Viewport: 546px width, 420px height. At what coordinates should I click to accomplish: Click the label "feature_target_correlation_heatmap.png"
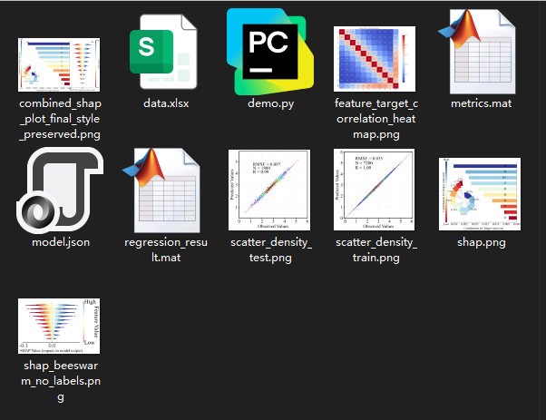pyautogui.click(x=376, y=119)
